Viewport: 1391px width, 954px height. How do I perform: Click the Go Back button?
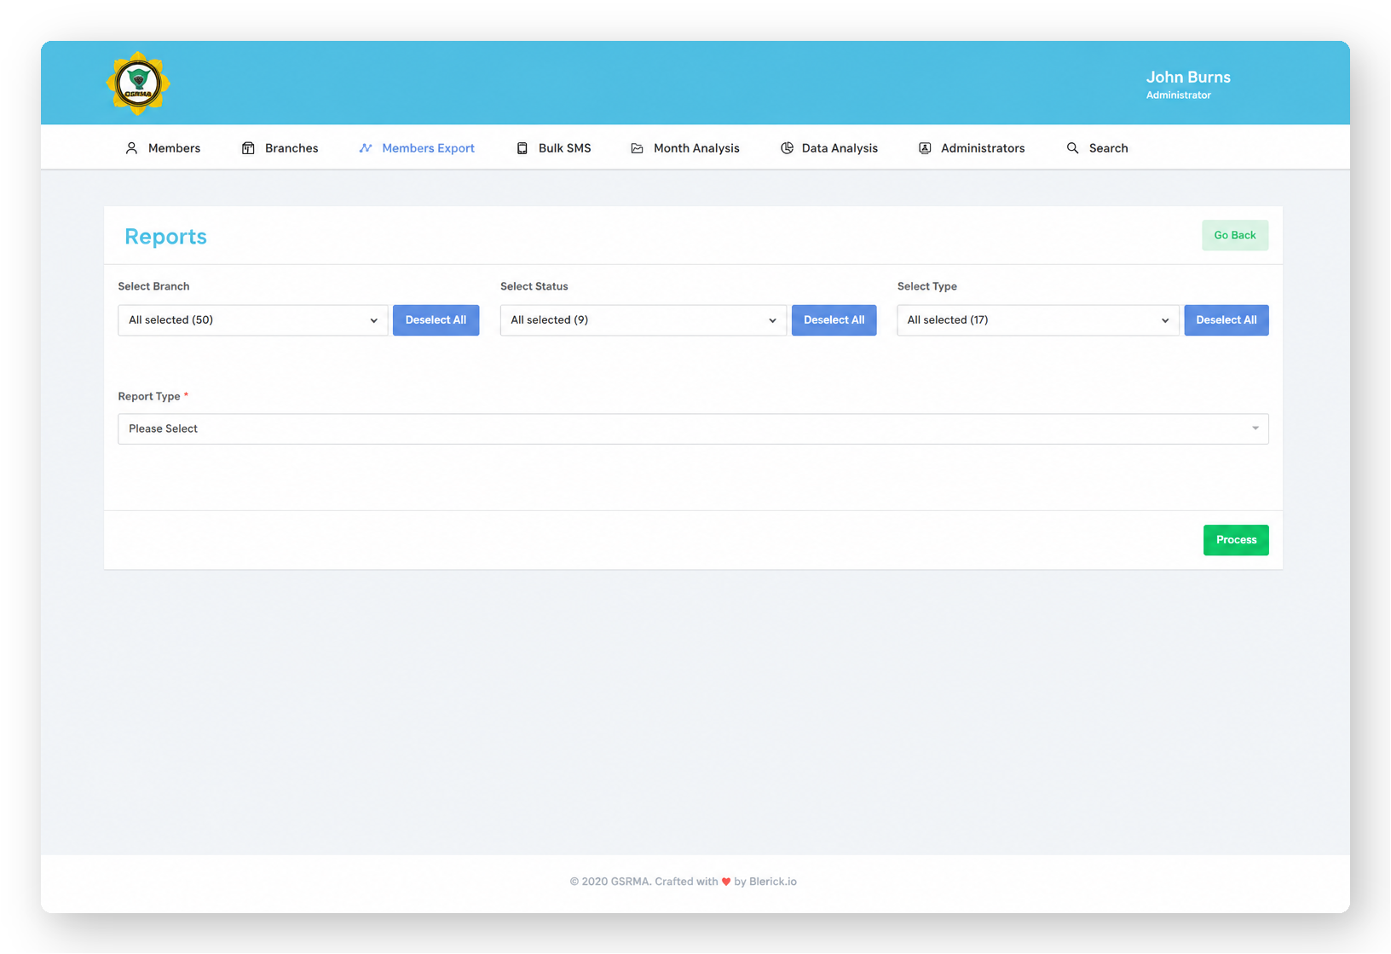point(1235,235)
